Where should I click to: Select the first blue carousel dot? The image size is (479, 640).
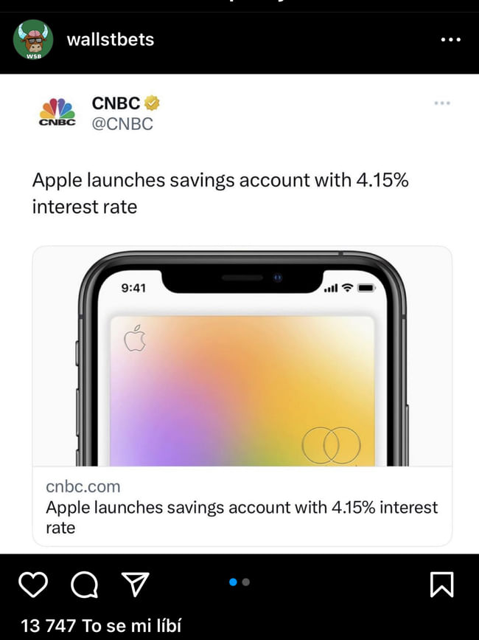pyautogui.click(x=233, y=582)
